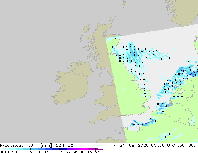
Task: Click the 25–30 mm legend color box
Action: coord(63,149)
